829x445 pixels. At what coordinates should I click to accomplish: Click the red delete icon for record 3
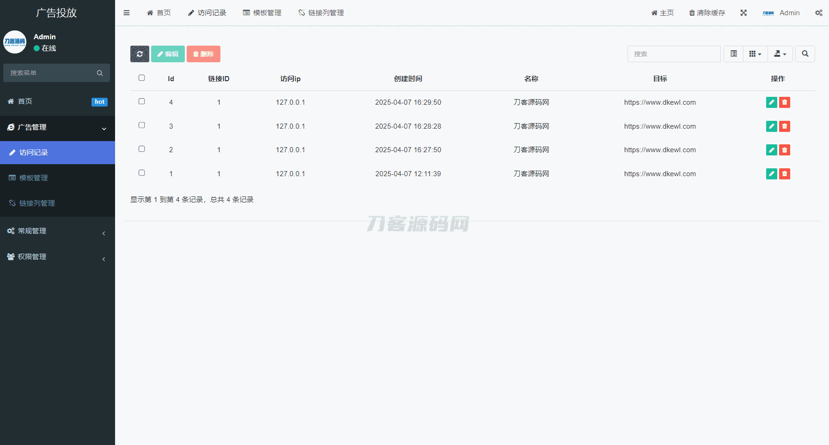[784, 126]
